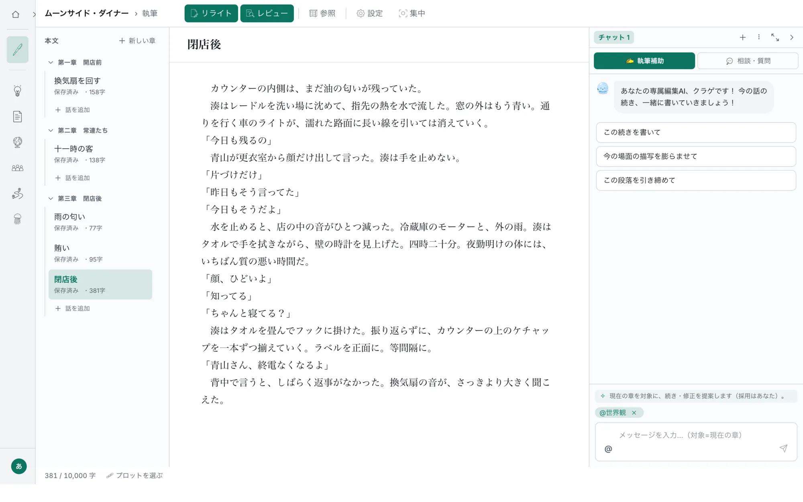Screen dimensions: 803x502
Task: Open the jellyfish AI sidebar icon
Action: [17, 219]
